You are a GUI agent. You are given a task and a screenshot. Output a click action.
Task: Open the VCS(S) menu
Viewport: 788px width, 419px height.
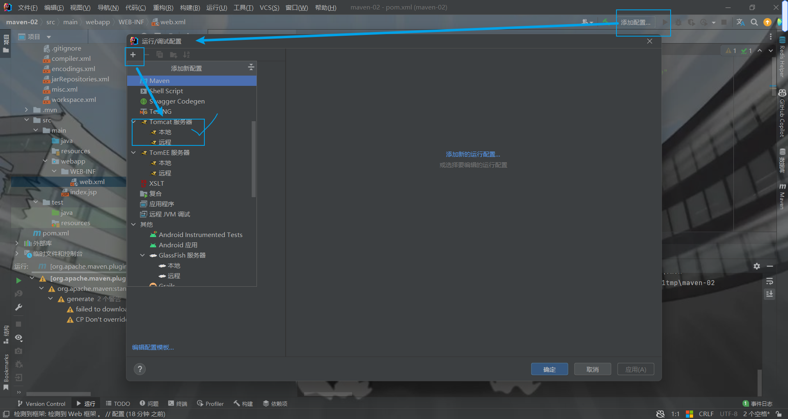point(269,7)
